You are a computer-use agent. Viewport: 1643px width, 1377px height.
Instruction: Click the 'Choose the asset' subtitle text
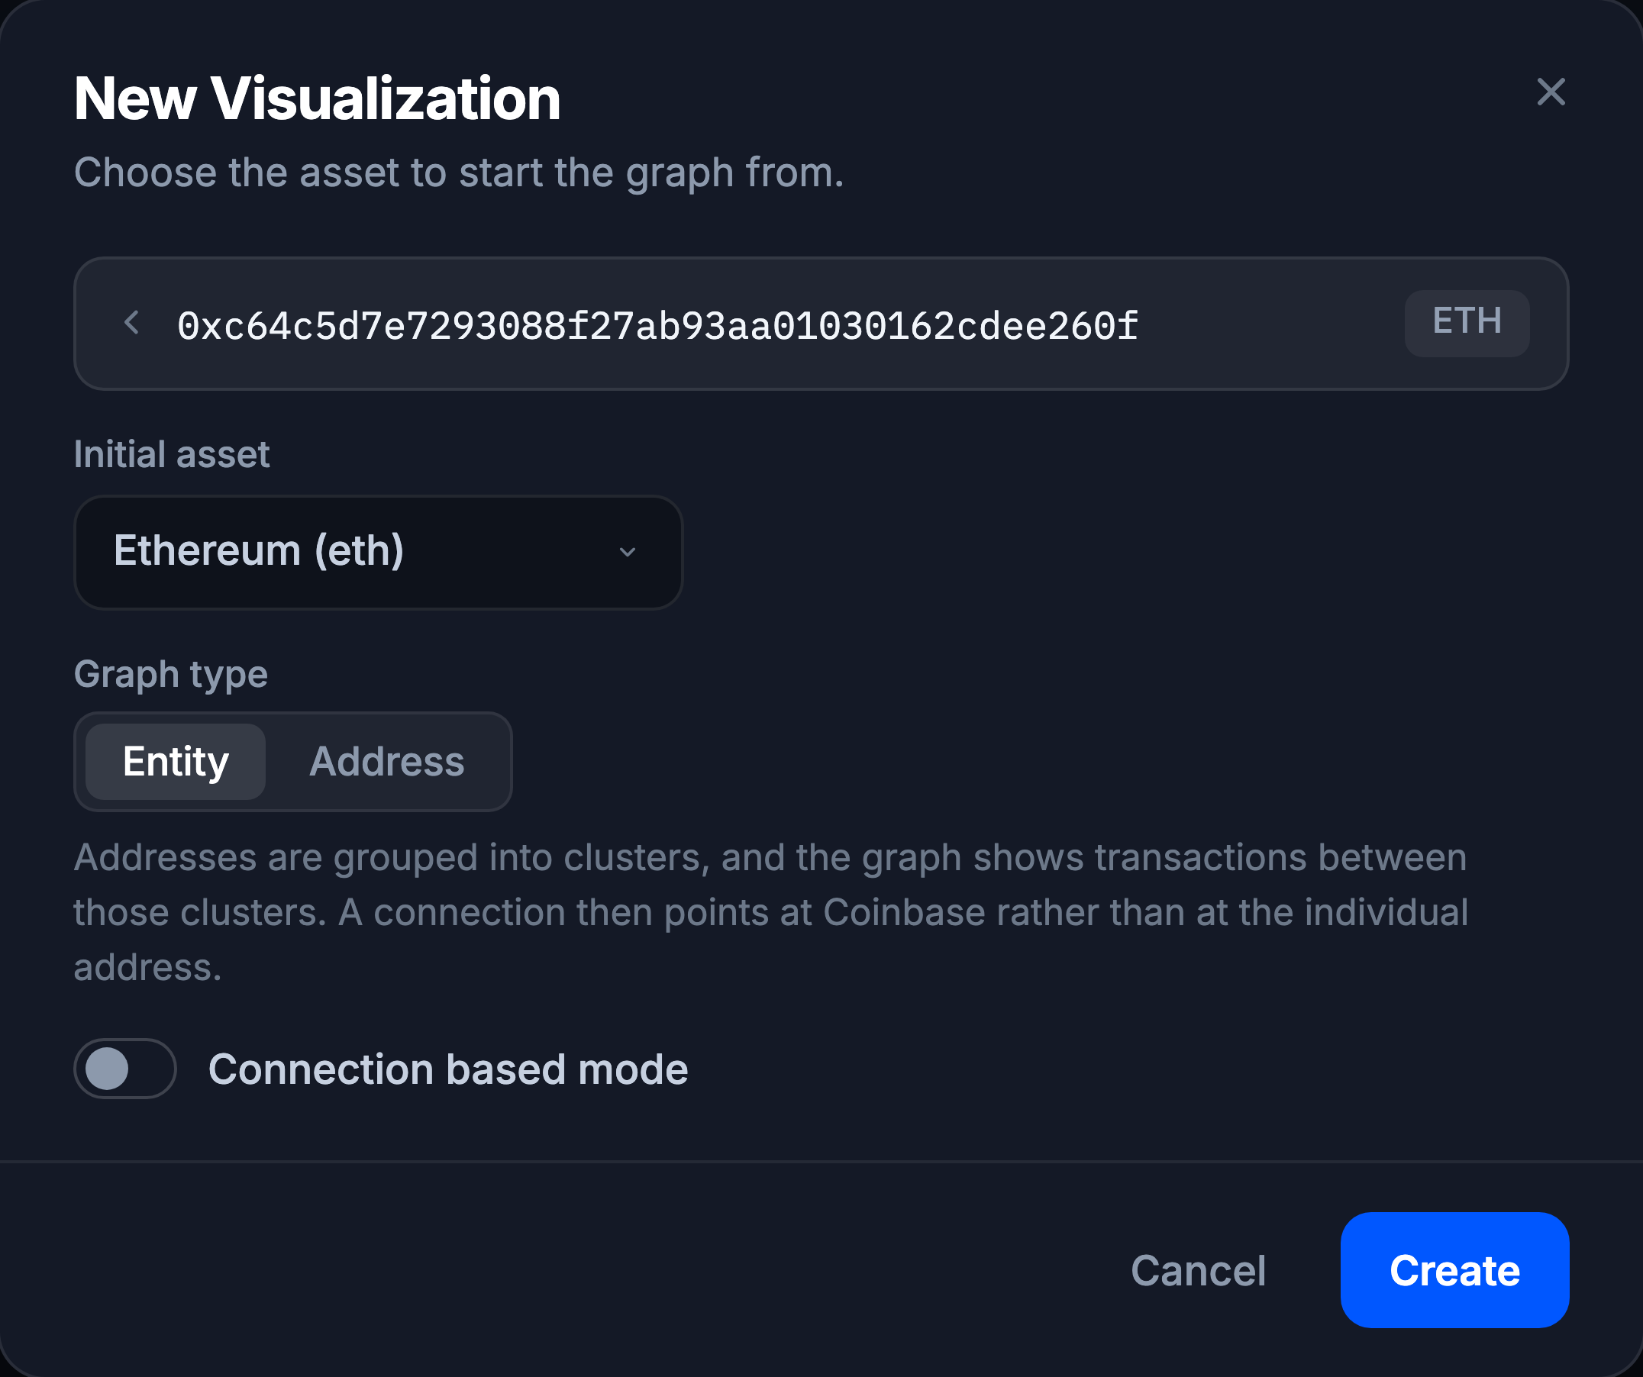[459, 173]
